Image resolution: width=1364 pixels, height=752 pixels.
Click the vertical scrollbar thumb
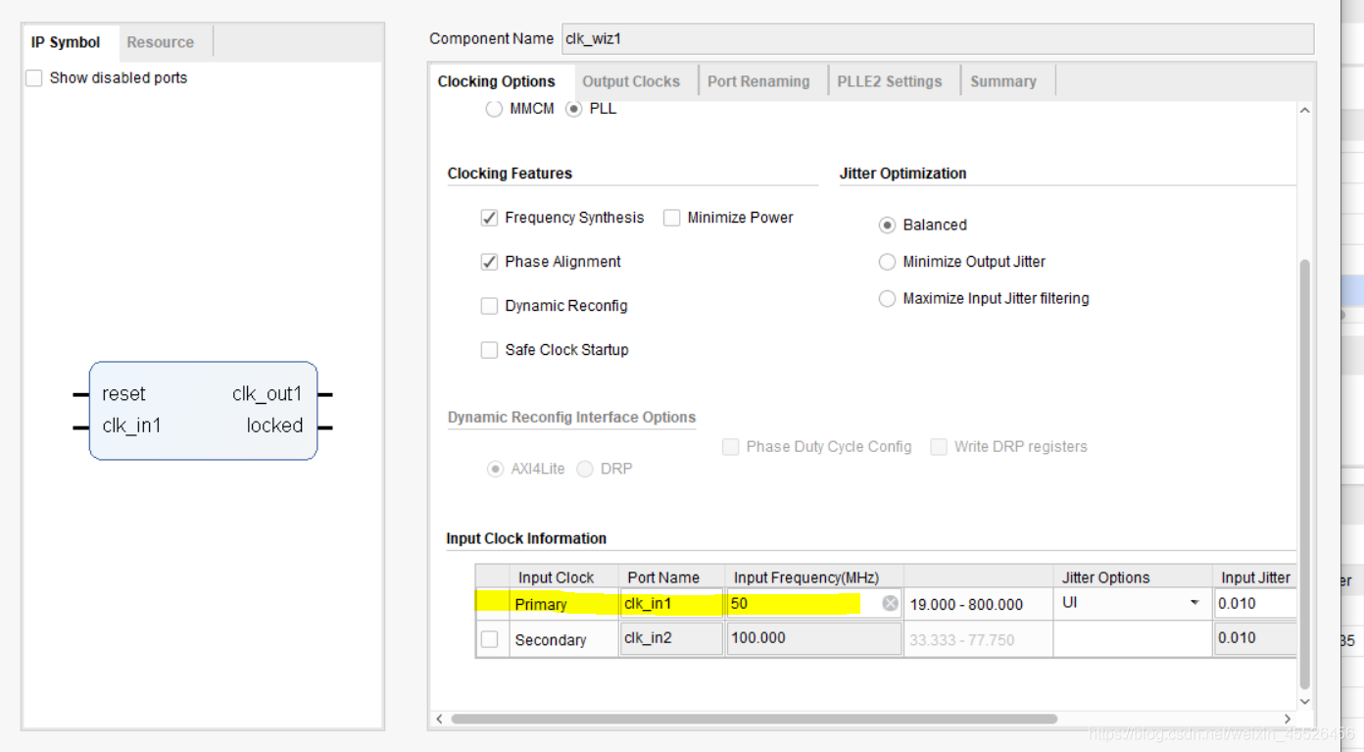(x=1304, y=475)
